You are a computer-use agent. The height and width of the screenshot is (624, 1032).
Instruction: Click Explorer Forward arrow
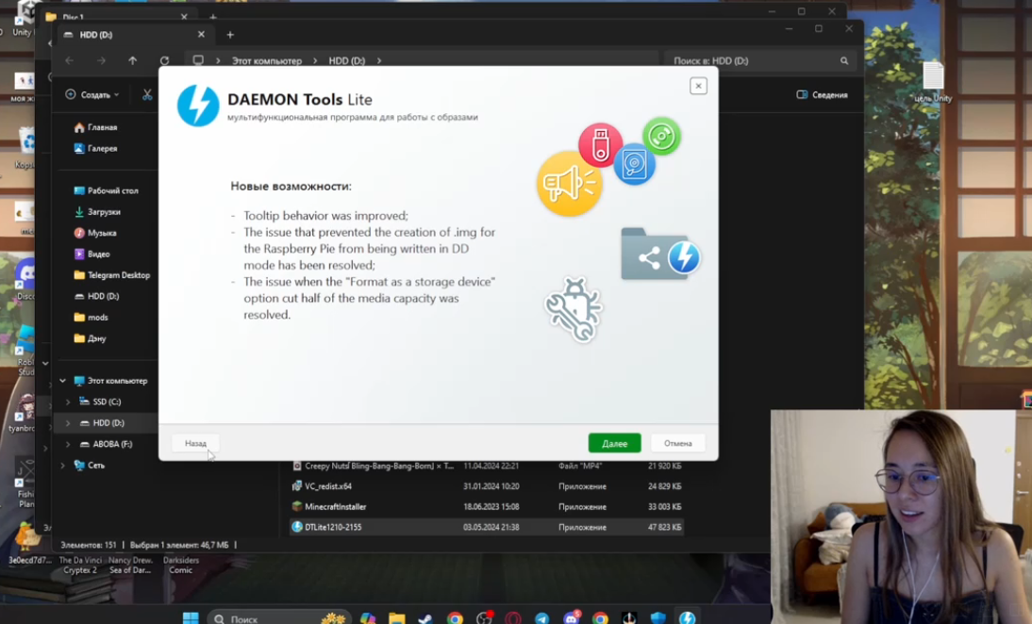101,60
